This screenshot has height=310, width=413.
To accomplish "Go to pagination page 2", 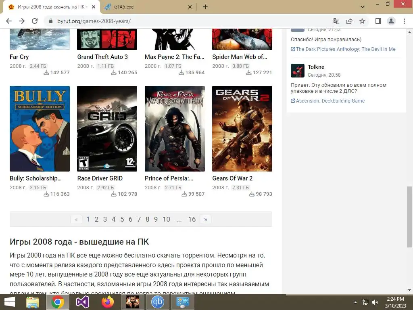I will [97, 219].
